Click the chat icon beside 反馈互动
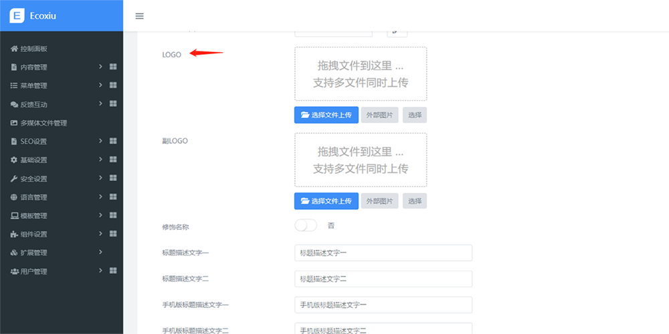Screen dimensions: 669x334 click(x=14, y=104)
